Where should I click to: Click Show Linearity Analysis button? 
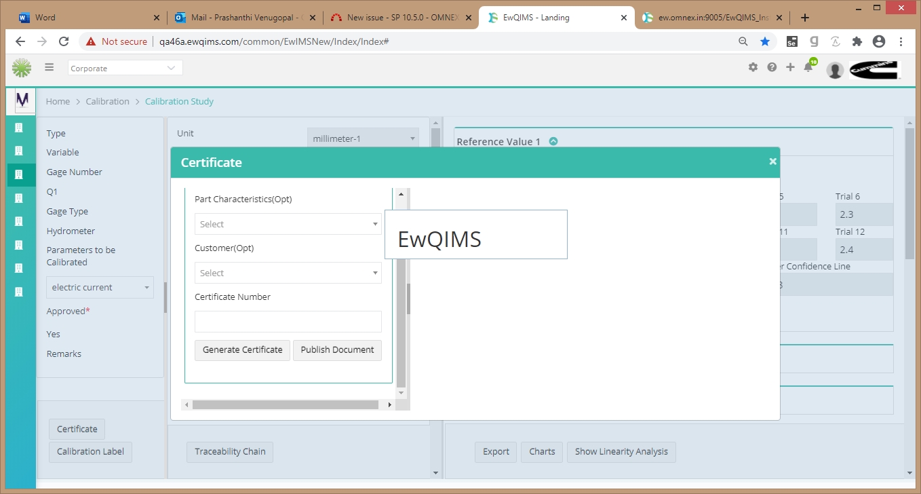point(621,452)
